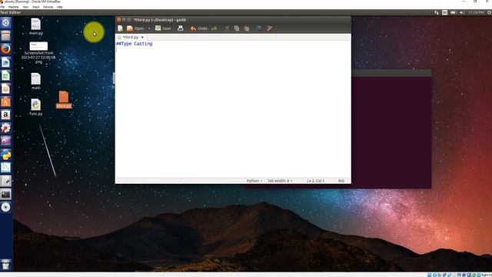Open Ubuntu Software Center in the launcher
The width and height of the screenshot is (492, 277).
coord(5,102)
